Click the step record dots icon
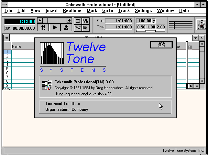 coord(86,21)
